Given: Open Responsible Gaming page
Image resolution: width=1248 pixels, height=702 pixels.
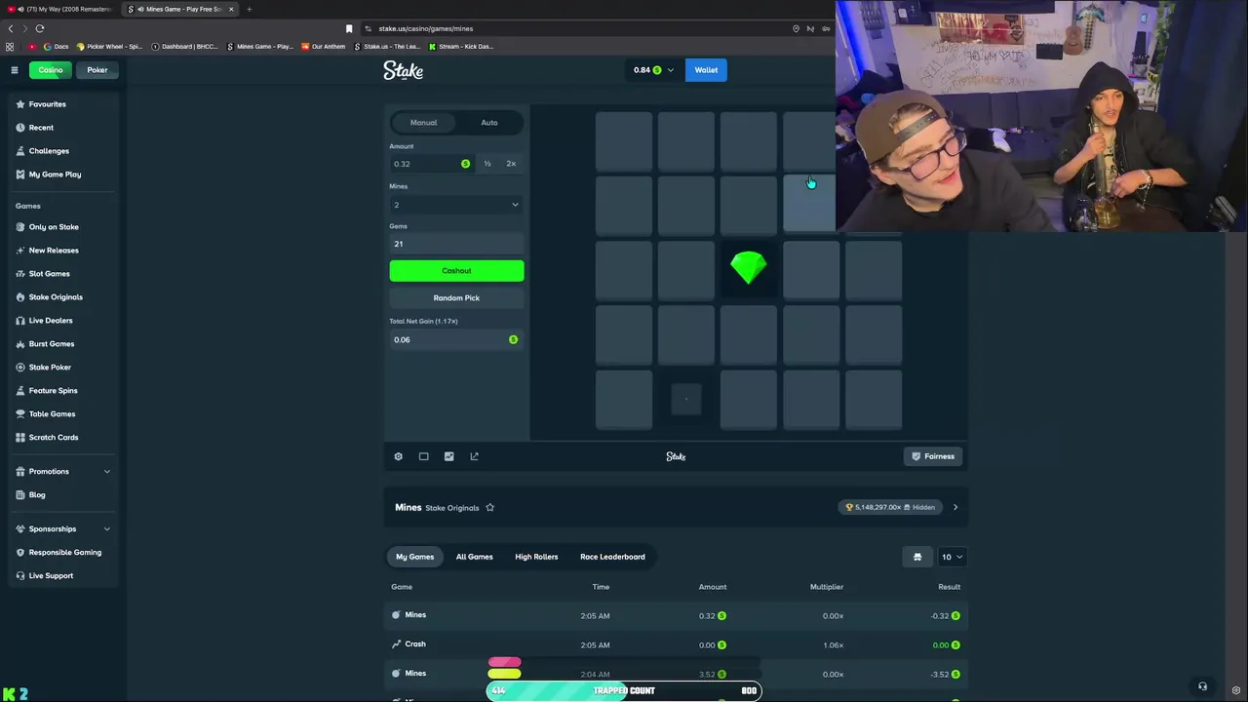Looking at the screenshot, I should click(64, 553).
